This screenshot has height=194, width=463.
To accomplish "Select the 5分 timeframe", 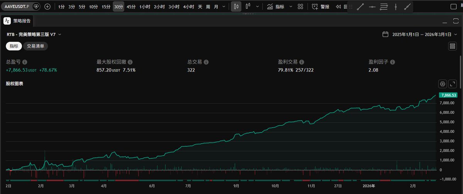I will coord(82,7).
